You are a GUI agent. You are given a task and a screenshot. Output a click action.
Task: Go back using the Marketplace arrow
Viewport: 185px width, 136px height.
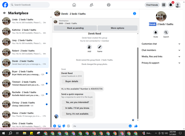tap(5, 13)
